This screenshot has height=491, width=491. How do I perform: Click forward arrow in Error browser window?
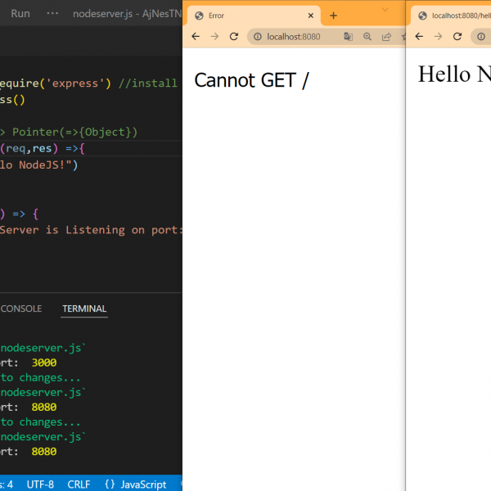click(214, 37)
